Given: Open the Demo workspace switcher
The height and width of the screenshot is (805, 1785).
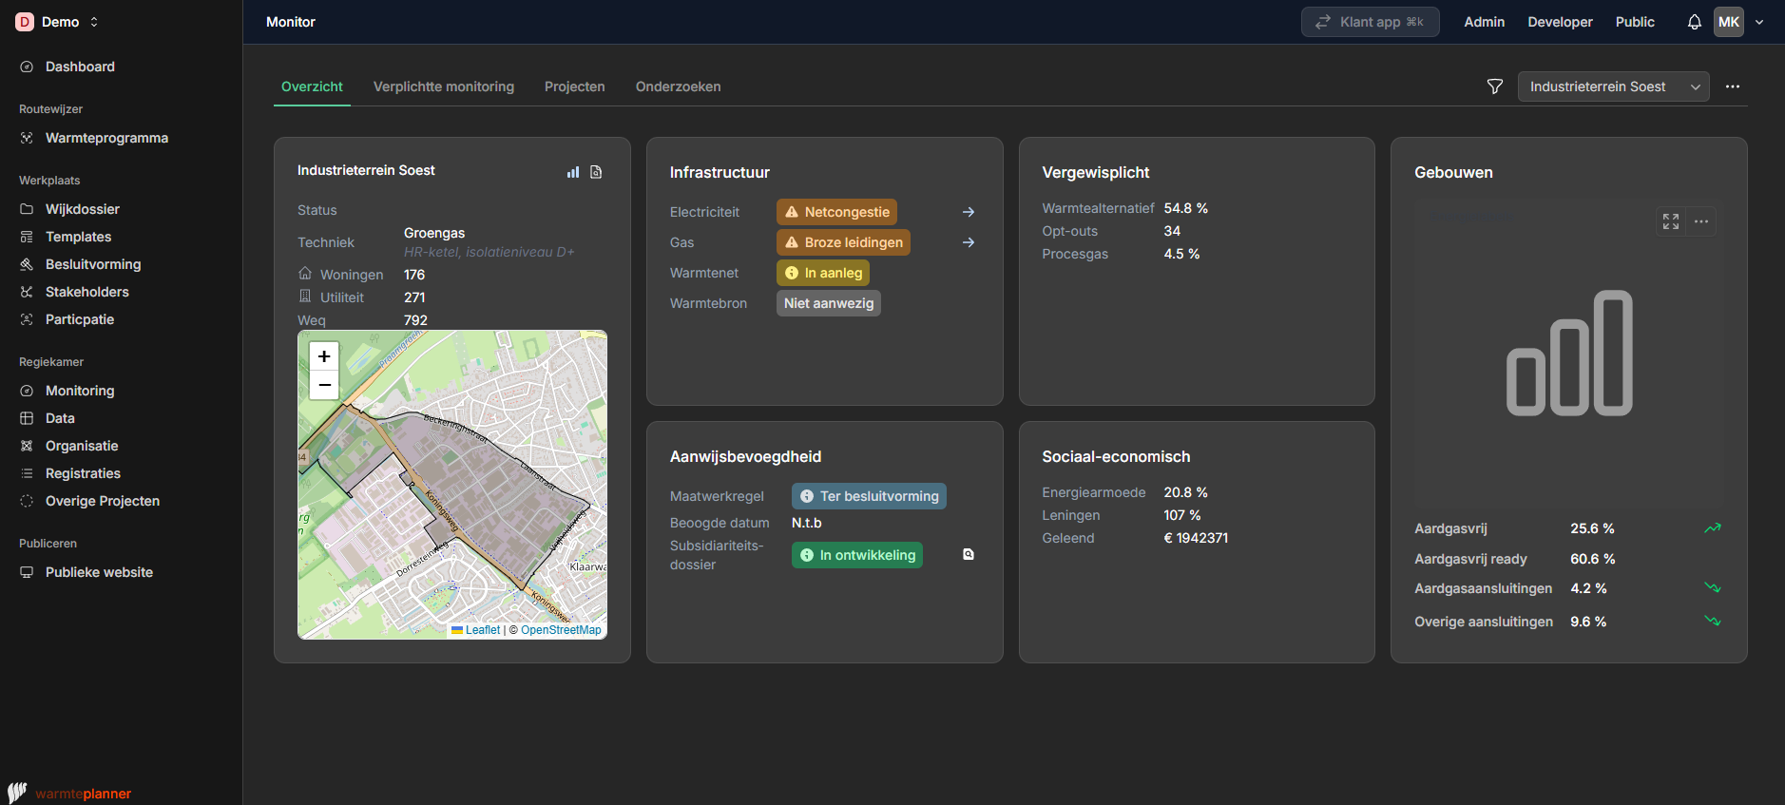Looking at the screenshot, I should point(59,22).
